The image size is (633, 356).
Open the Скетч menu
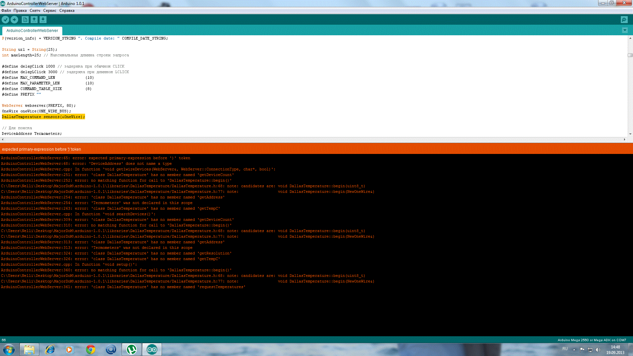click(35, 11)
